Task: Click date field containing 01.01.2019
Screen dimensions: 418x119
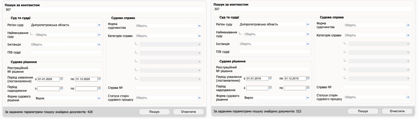Action: pos(257,78)
